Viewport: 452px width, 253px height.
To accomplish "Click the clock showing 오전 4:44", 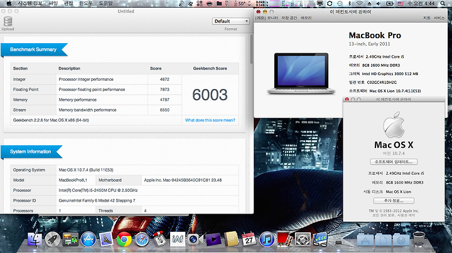I will (x=421, y=4).
